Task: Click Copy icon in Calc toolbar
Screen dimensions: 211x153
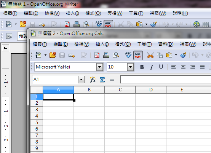Action: click(160, 55)
